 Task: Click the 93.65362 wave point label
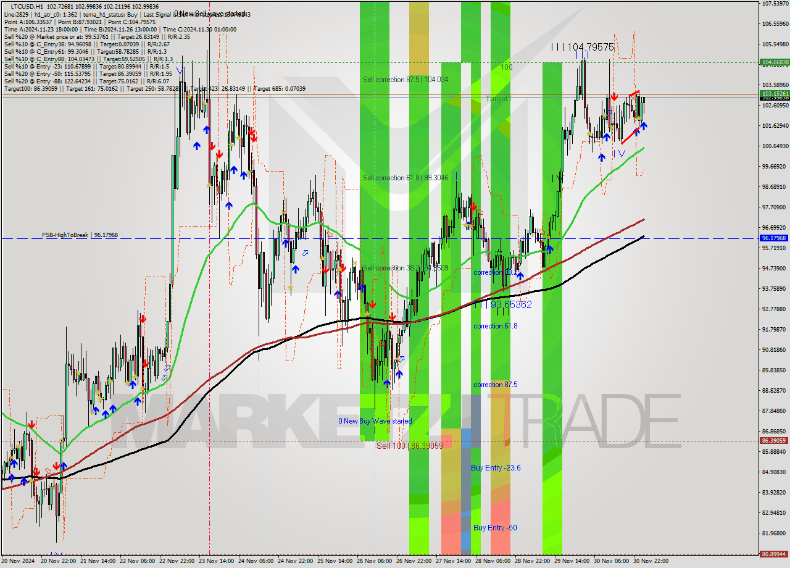pyautogui.click(x=502, y=305)
